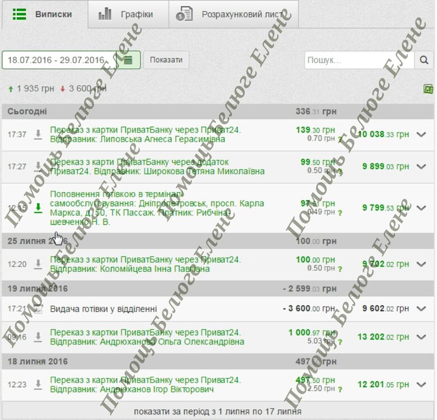This screenshot has height=420, width=437.
Task: Click download icon of 09:16 transaction
Action: [x=38, y=337]
